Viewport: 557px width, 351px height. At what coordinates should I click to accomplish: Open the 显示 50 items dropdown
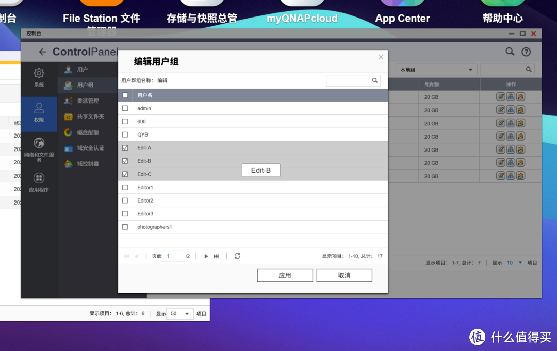179,313
